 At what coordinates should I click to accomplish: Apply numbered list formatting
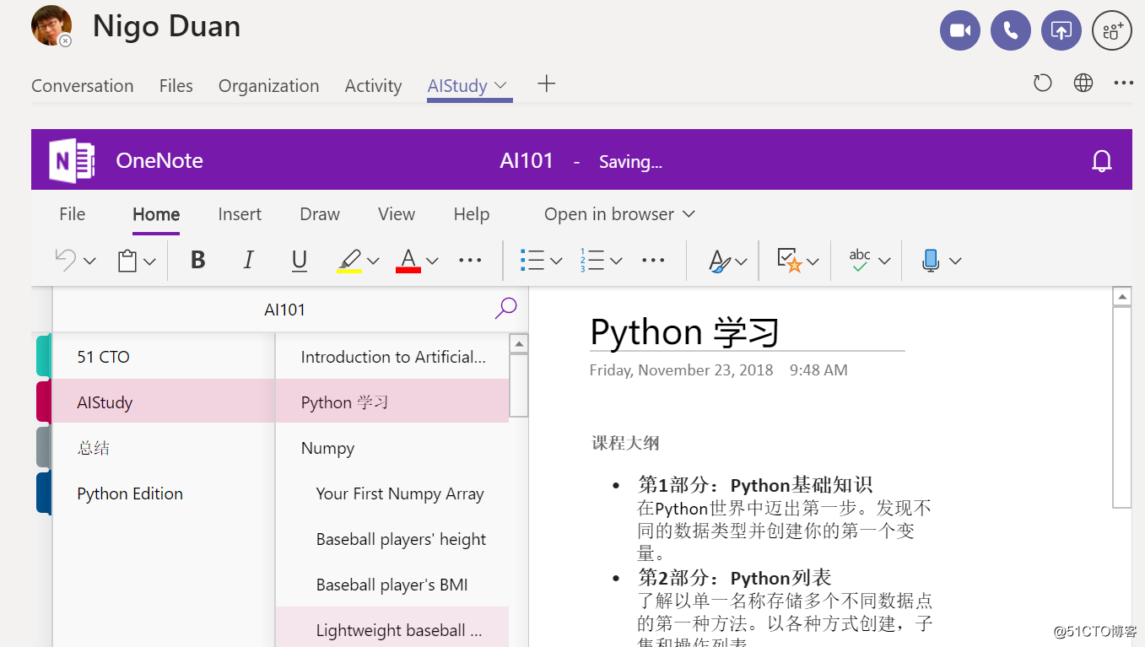592,261
